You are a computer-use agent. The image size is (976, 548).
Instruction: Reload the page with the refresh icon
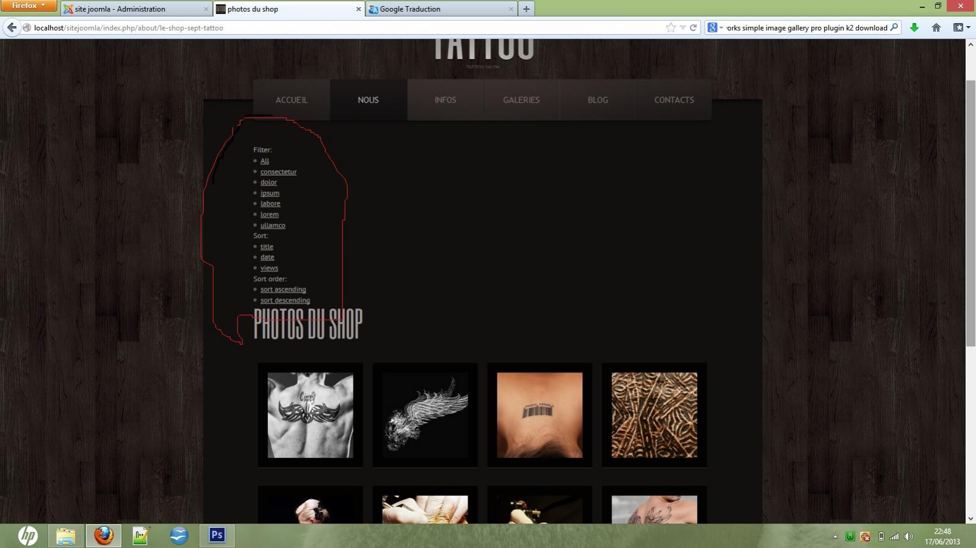[693, 27]
